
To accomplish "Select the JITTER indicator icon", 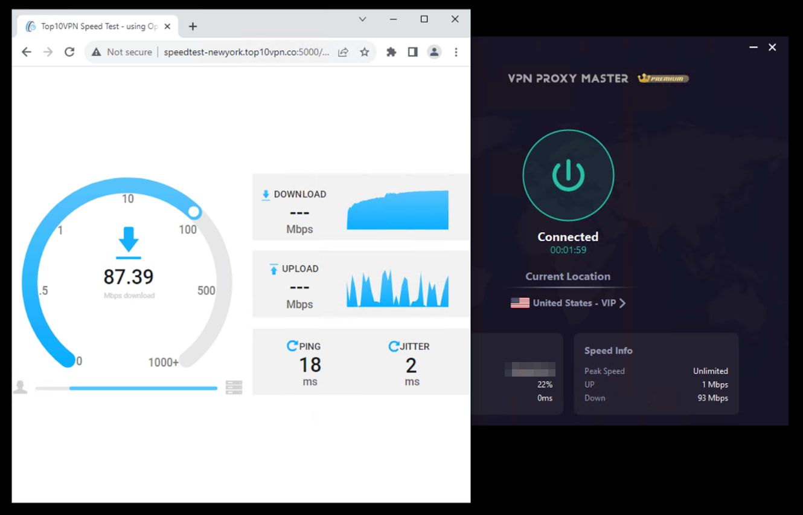I will click(394, 345).
